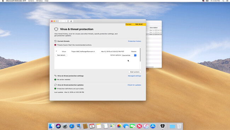Click the Start actions button

pyautogui.click(x=135, y=72)
